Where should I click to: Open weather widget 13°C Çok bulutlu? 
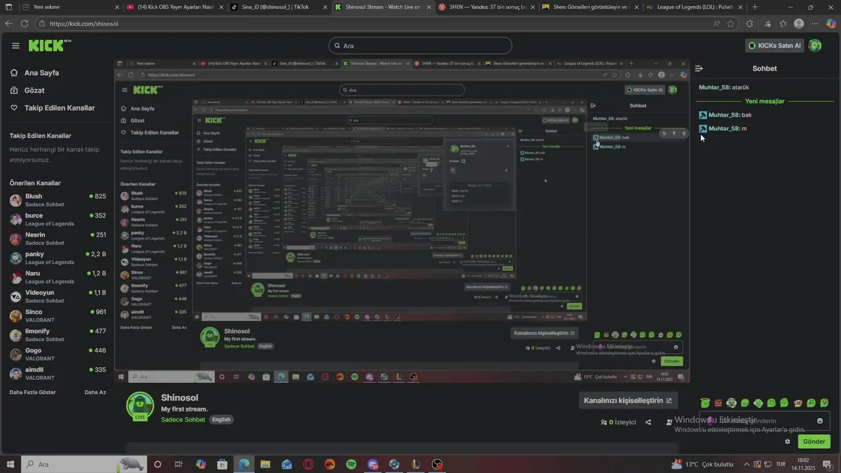click(x=702, y=464)
